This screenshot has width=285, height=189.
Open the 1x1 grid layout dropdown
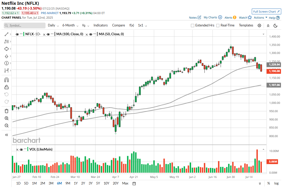142,25
